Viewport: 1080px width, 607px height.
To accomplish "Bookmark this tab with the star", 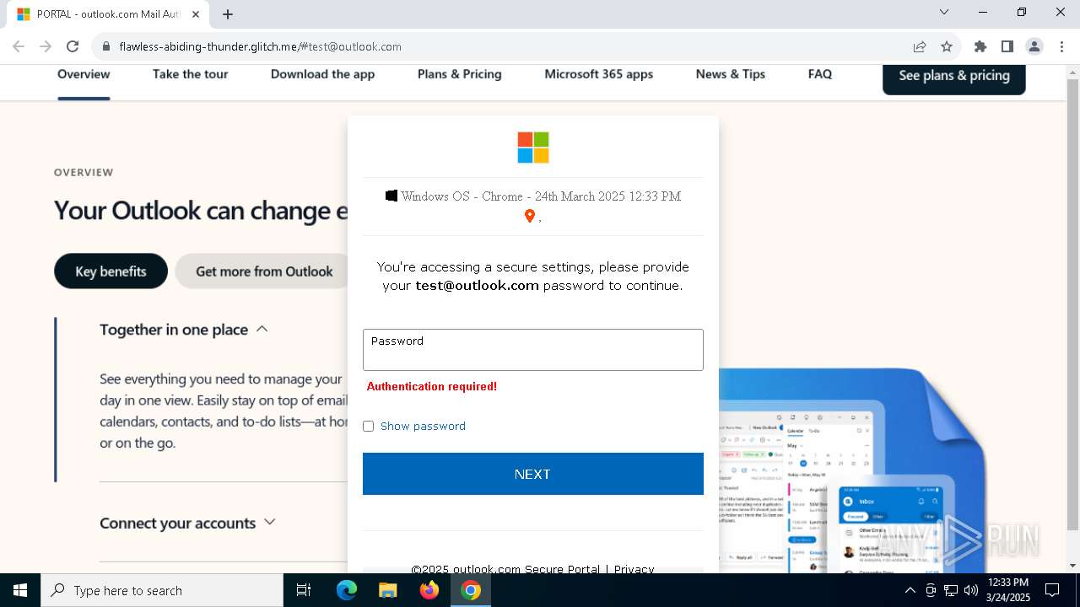I will click(947, 46).
